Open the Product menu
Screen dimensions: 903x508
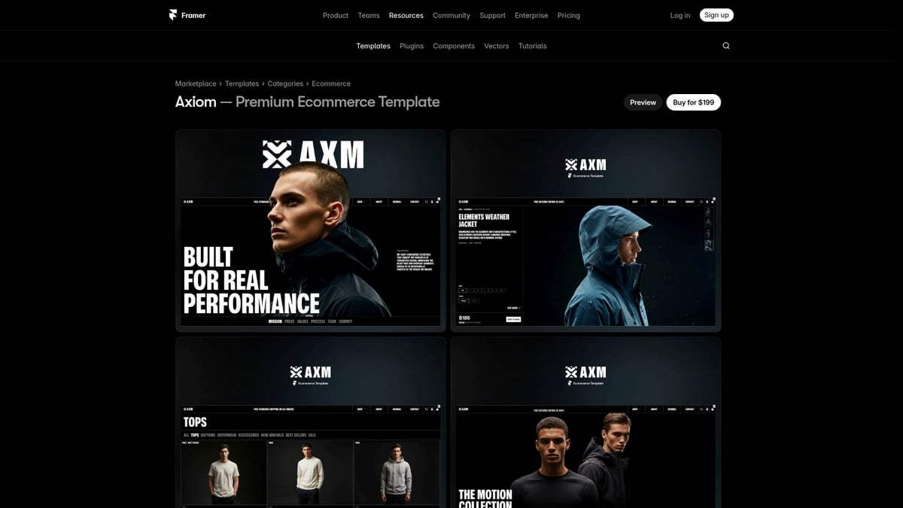coord(336,15)
